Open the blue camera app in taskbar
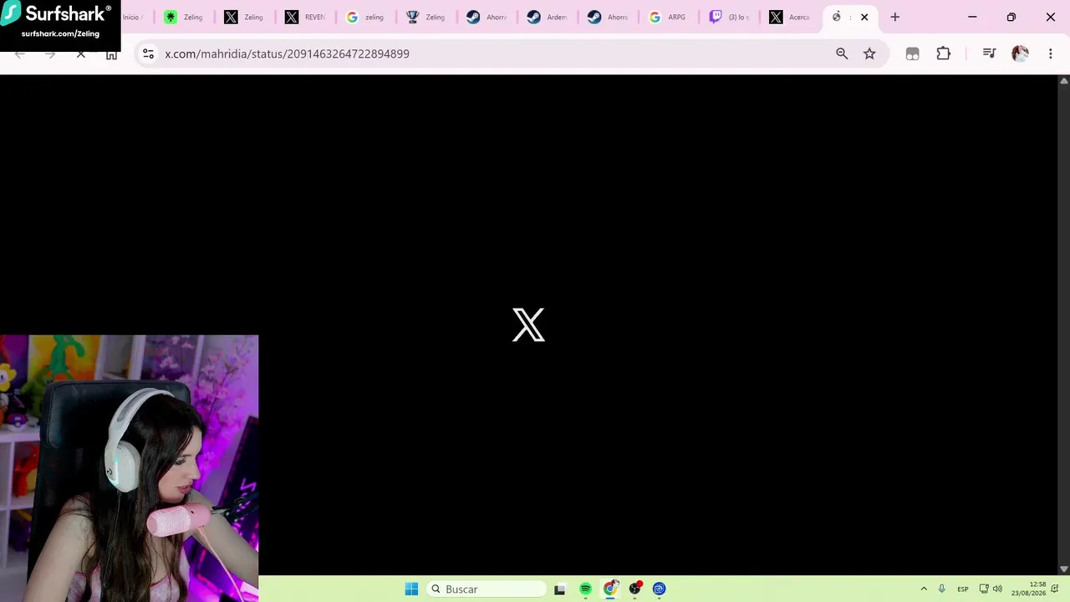The height and width of the screenshot is (602, 1070). [660, 589]
